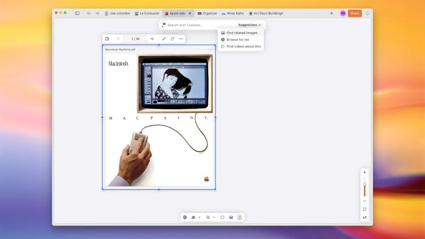Expand the shapes tool dropdown chevron

tap(214, 217)
